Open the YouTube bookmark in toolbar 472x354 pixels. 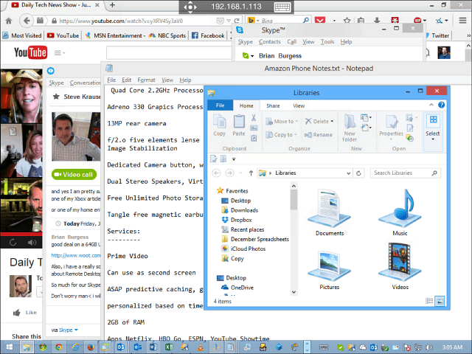63,35
